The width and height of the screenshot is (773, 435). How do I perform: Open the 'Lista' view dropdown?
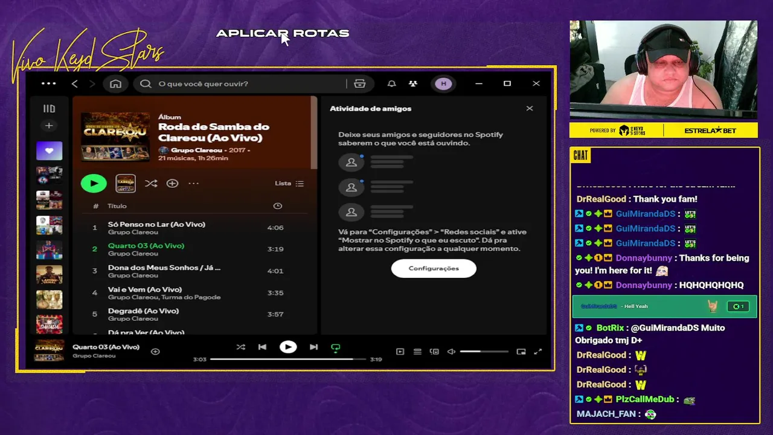pos(289,183)
